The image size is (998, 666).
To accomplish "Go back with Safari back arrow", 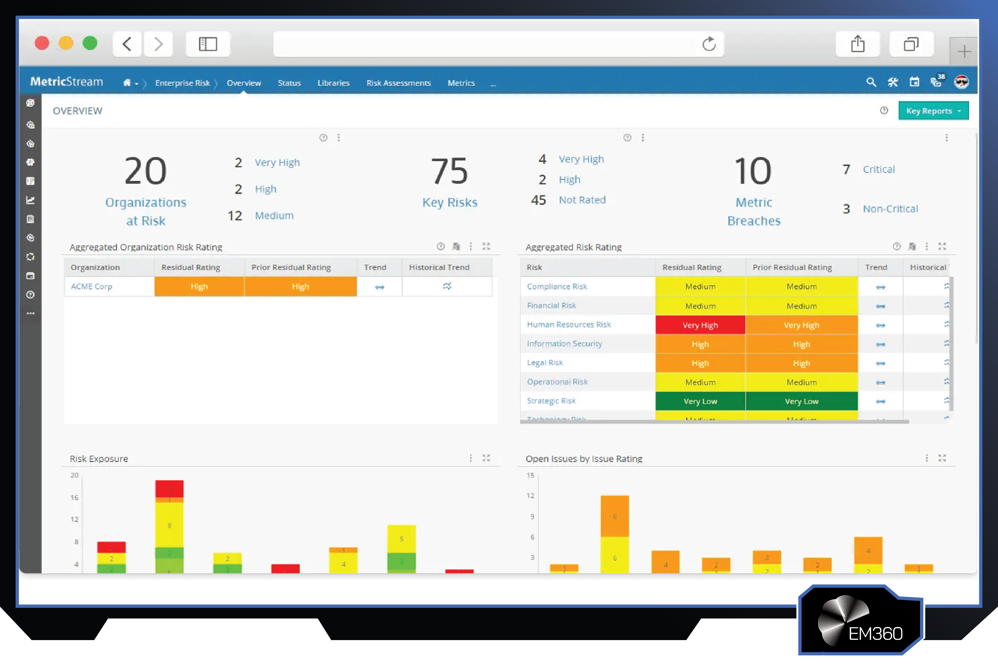I will click(x=127, y=44).
